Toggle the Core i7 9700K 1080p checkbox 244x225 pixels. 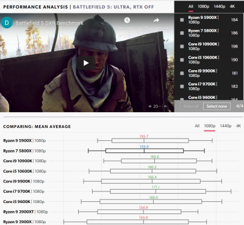182,87
